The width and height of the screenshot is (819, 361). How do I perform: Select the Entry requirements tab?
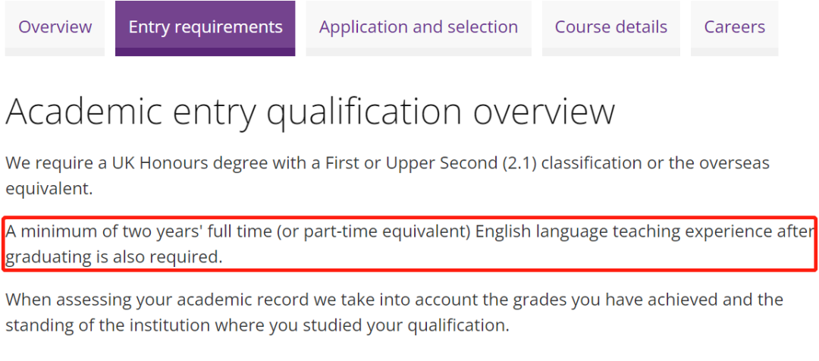206,27
